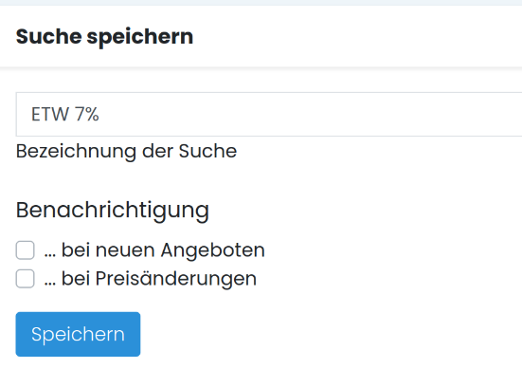Viewport: 522px width, 369px height.
Task: Click the 'Bezeichnung der Suche' label
Action: coord(126,151)
